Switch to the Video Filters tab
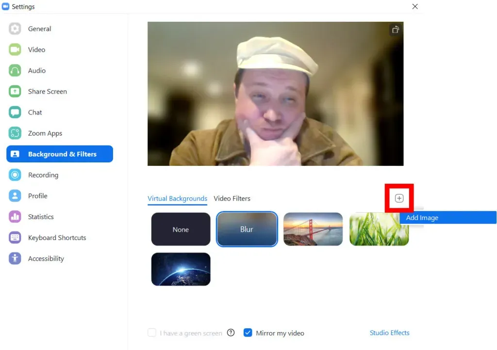 click(232, 198)
